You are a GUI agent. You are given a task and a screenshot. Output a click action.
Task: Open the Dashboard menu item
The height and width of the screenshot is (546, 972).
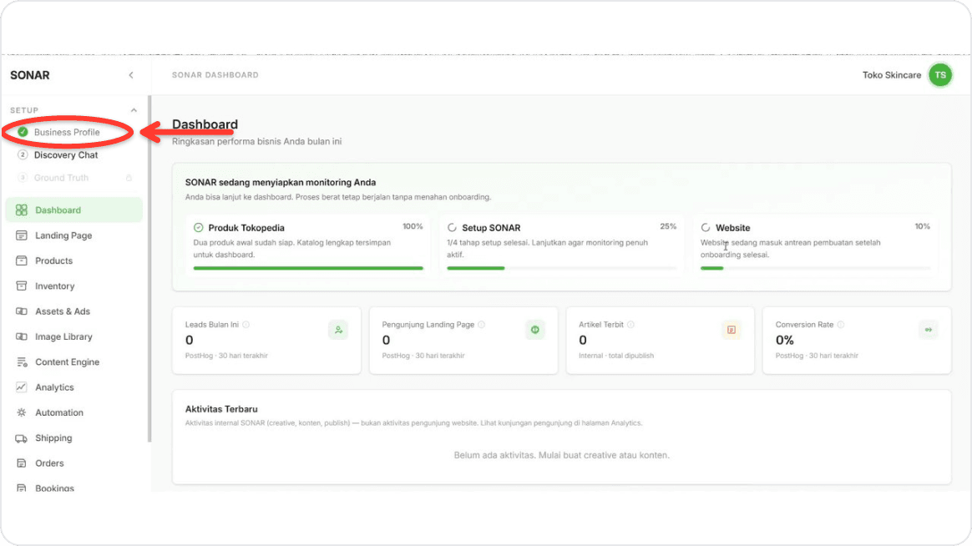[x=74, y=210]
